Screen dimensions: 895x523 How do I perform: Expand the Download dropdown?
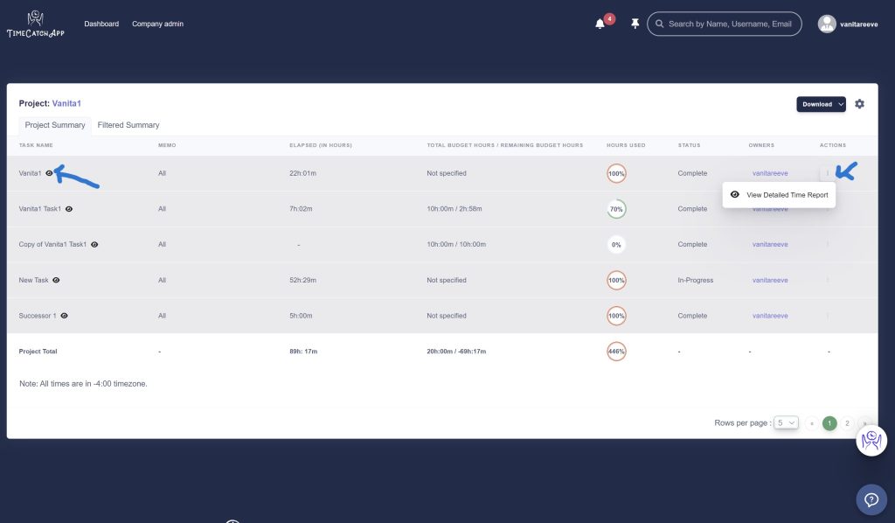pos(821,104)
